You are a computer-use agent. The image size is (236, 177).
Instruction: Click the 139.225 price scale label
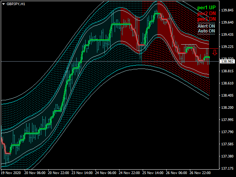(x=228, y=47)
